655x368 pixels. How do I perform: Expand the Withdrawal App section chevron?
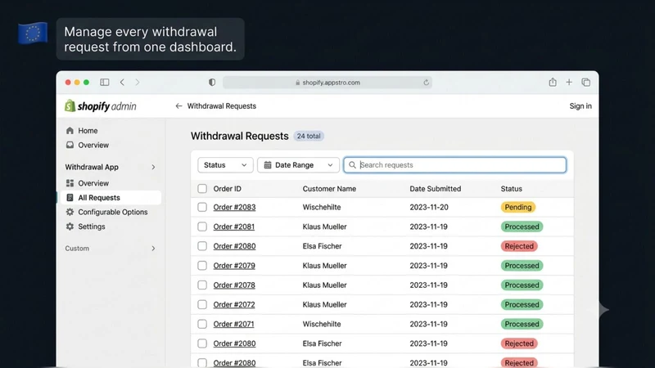tap(153, 167)
